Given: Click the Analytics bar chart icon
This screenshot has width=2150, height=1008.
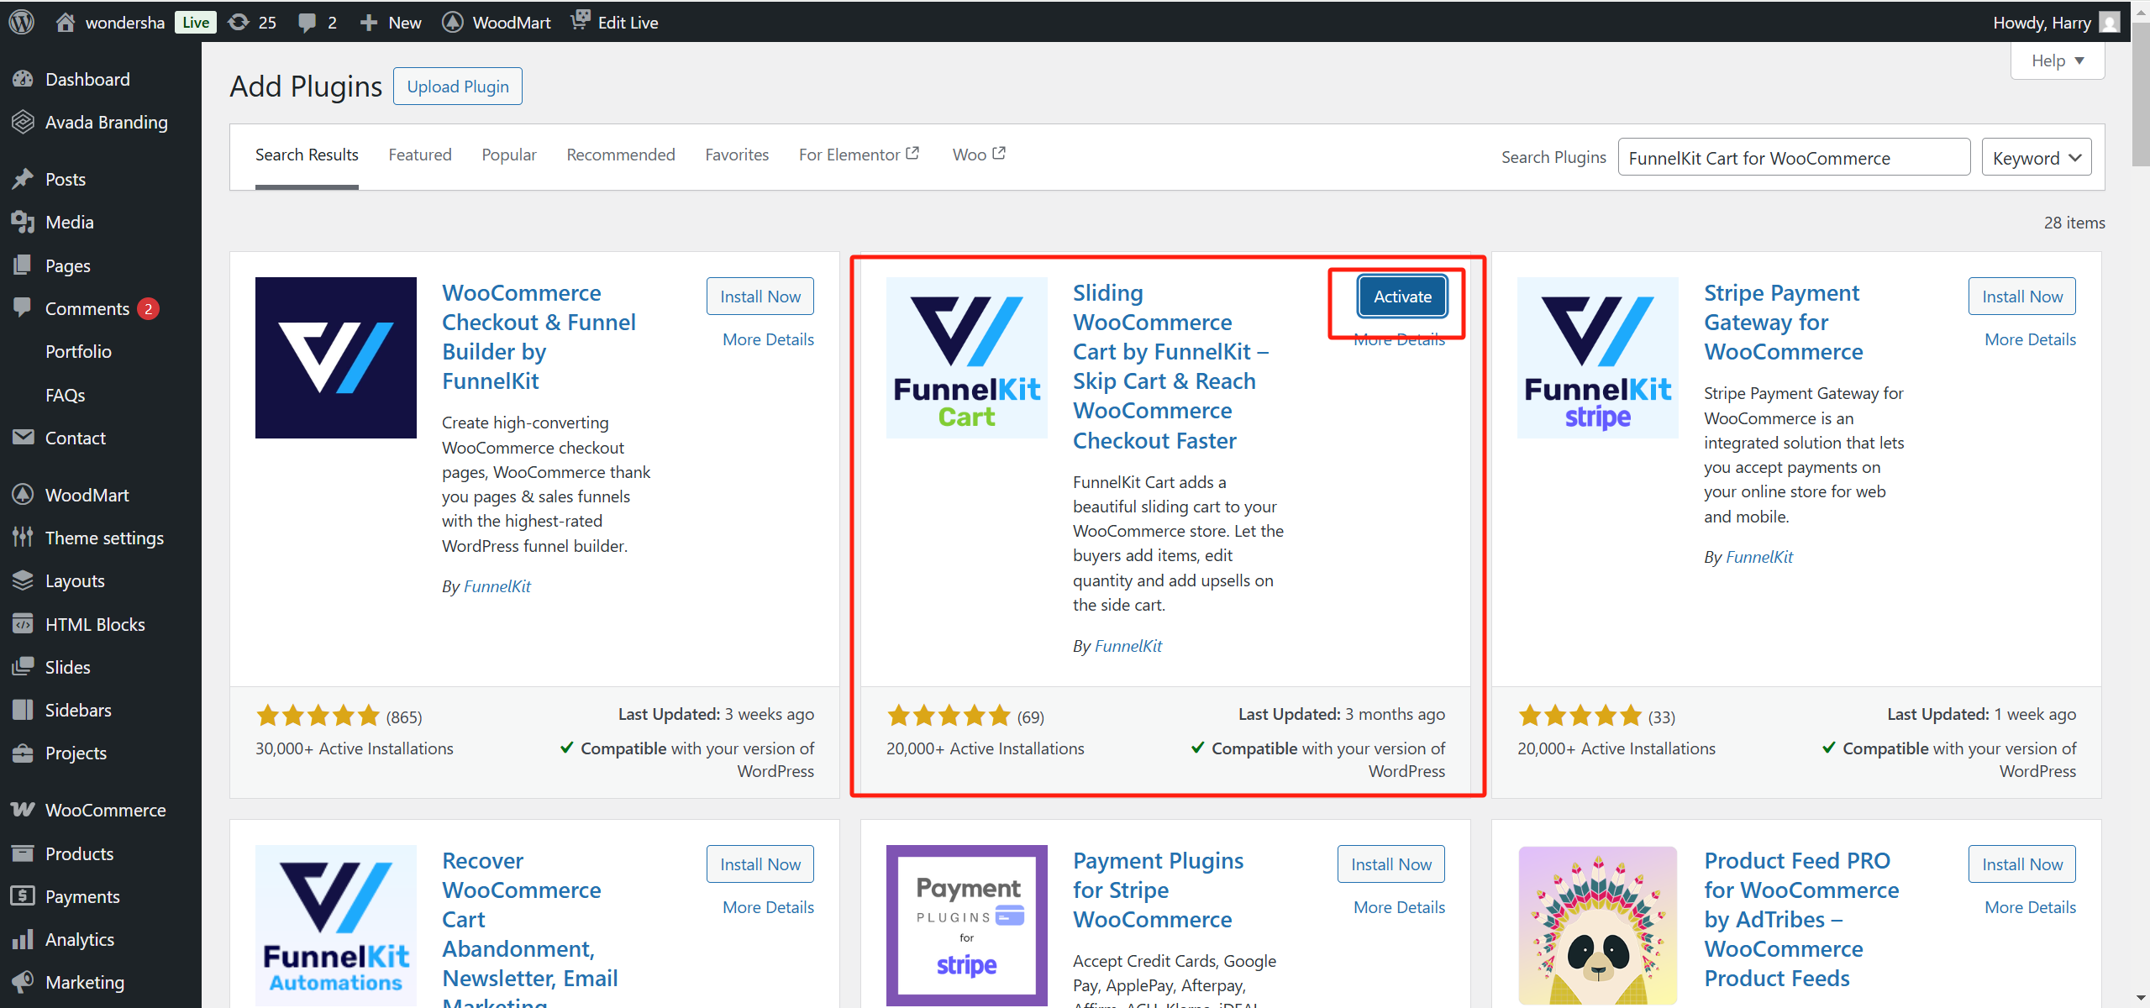Looking at the screenshot, I should tap(23, 939).
